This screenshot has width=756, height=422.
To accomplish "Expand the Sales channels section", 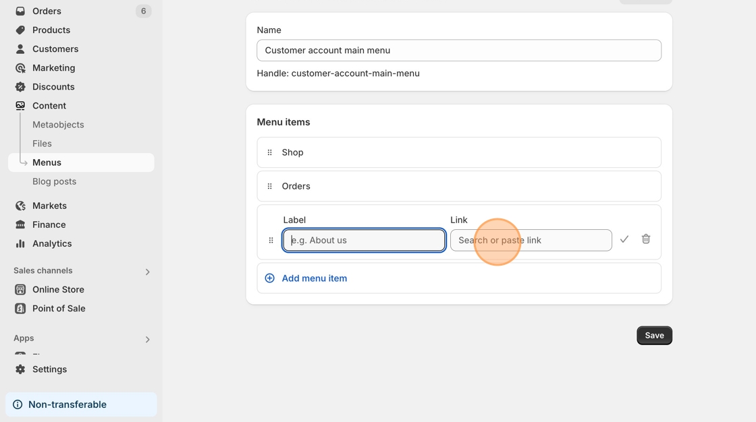I will 147,272.
